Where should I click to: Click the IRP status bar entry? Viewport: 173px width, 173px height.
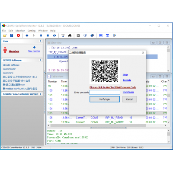[127, 147]
